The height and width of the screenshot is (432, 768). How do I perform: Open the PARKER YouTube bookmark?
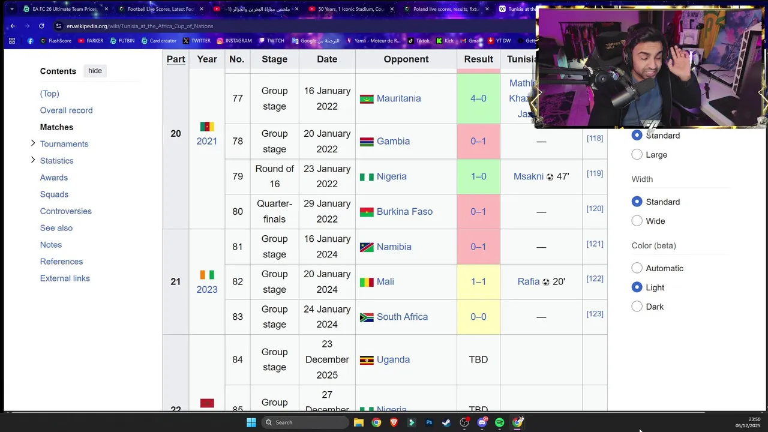click(x=91, y=41)
